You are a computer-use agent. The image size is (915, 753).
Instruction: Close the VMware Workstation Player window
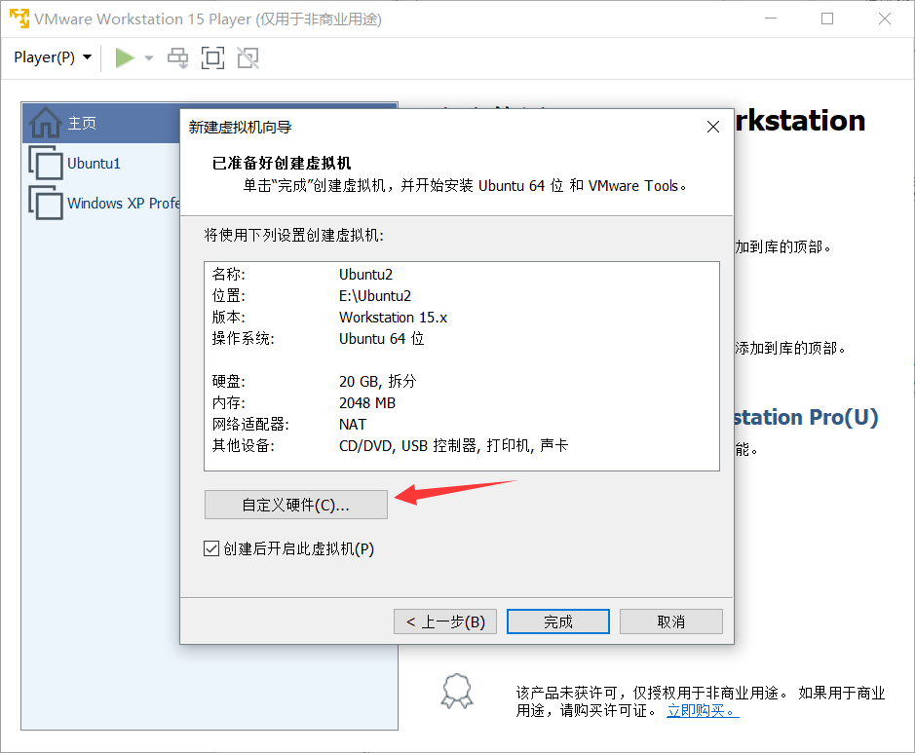885,19
